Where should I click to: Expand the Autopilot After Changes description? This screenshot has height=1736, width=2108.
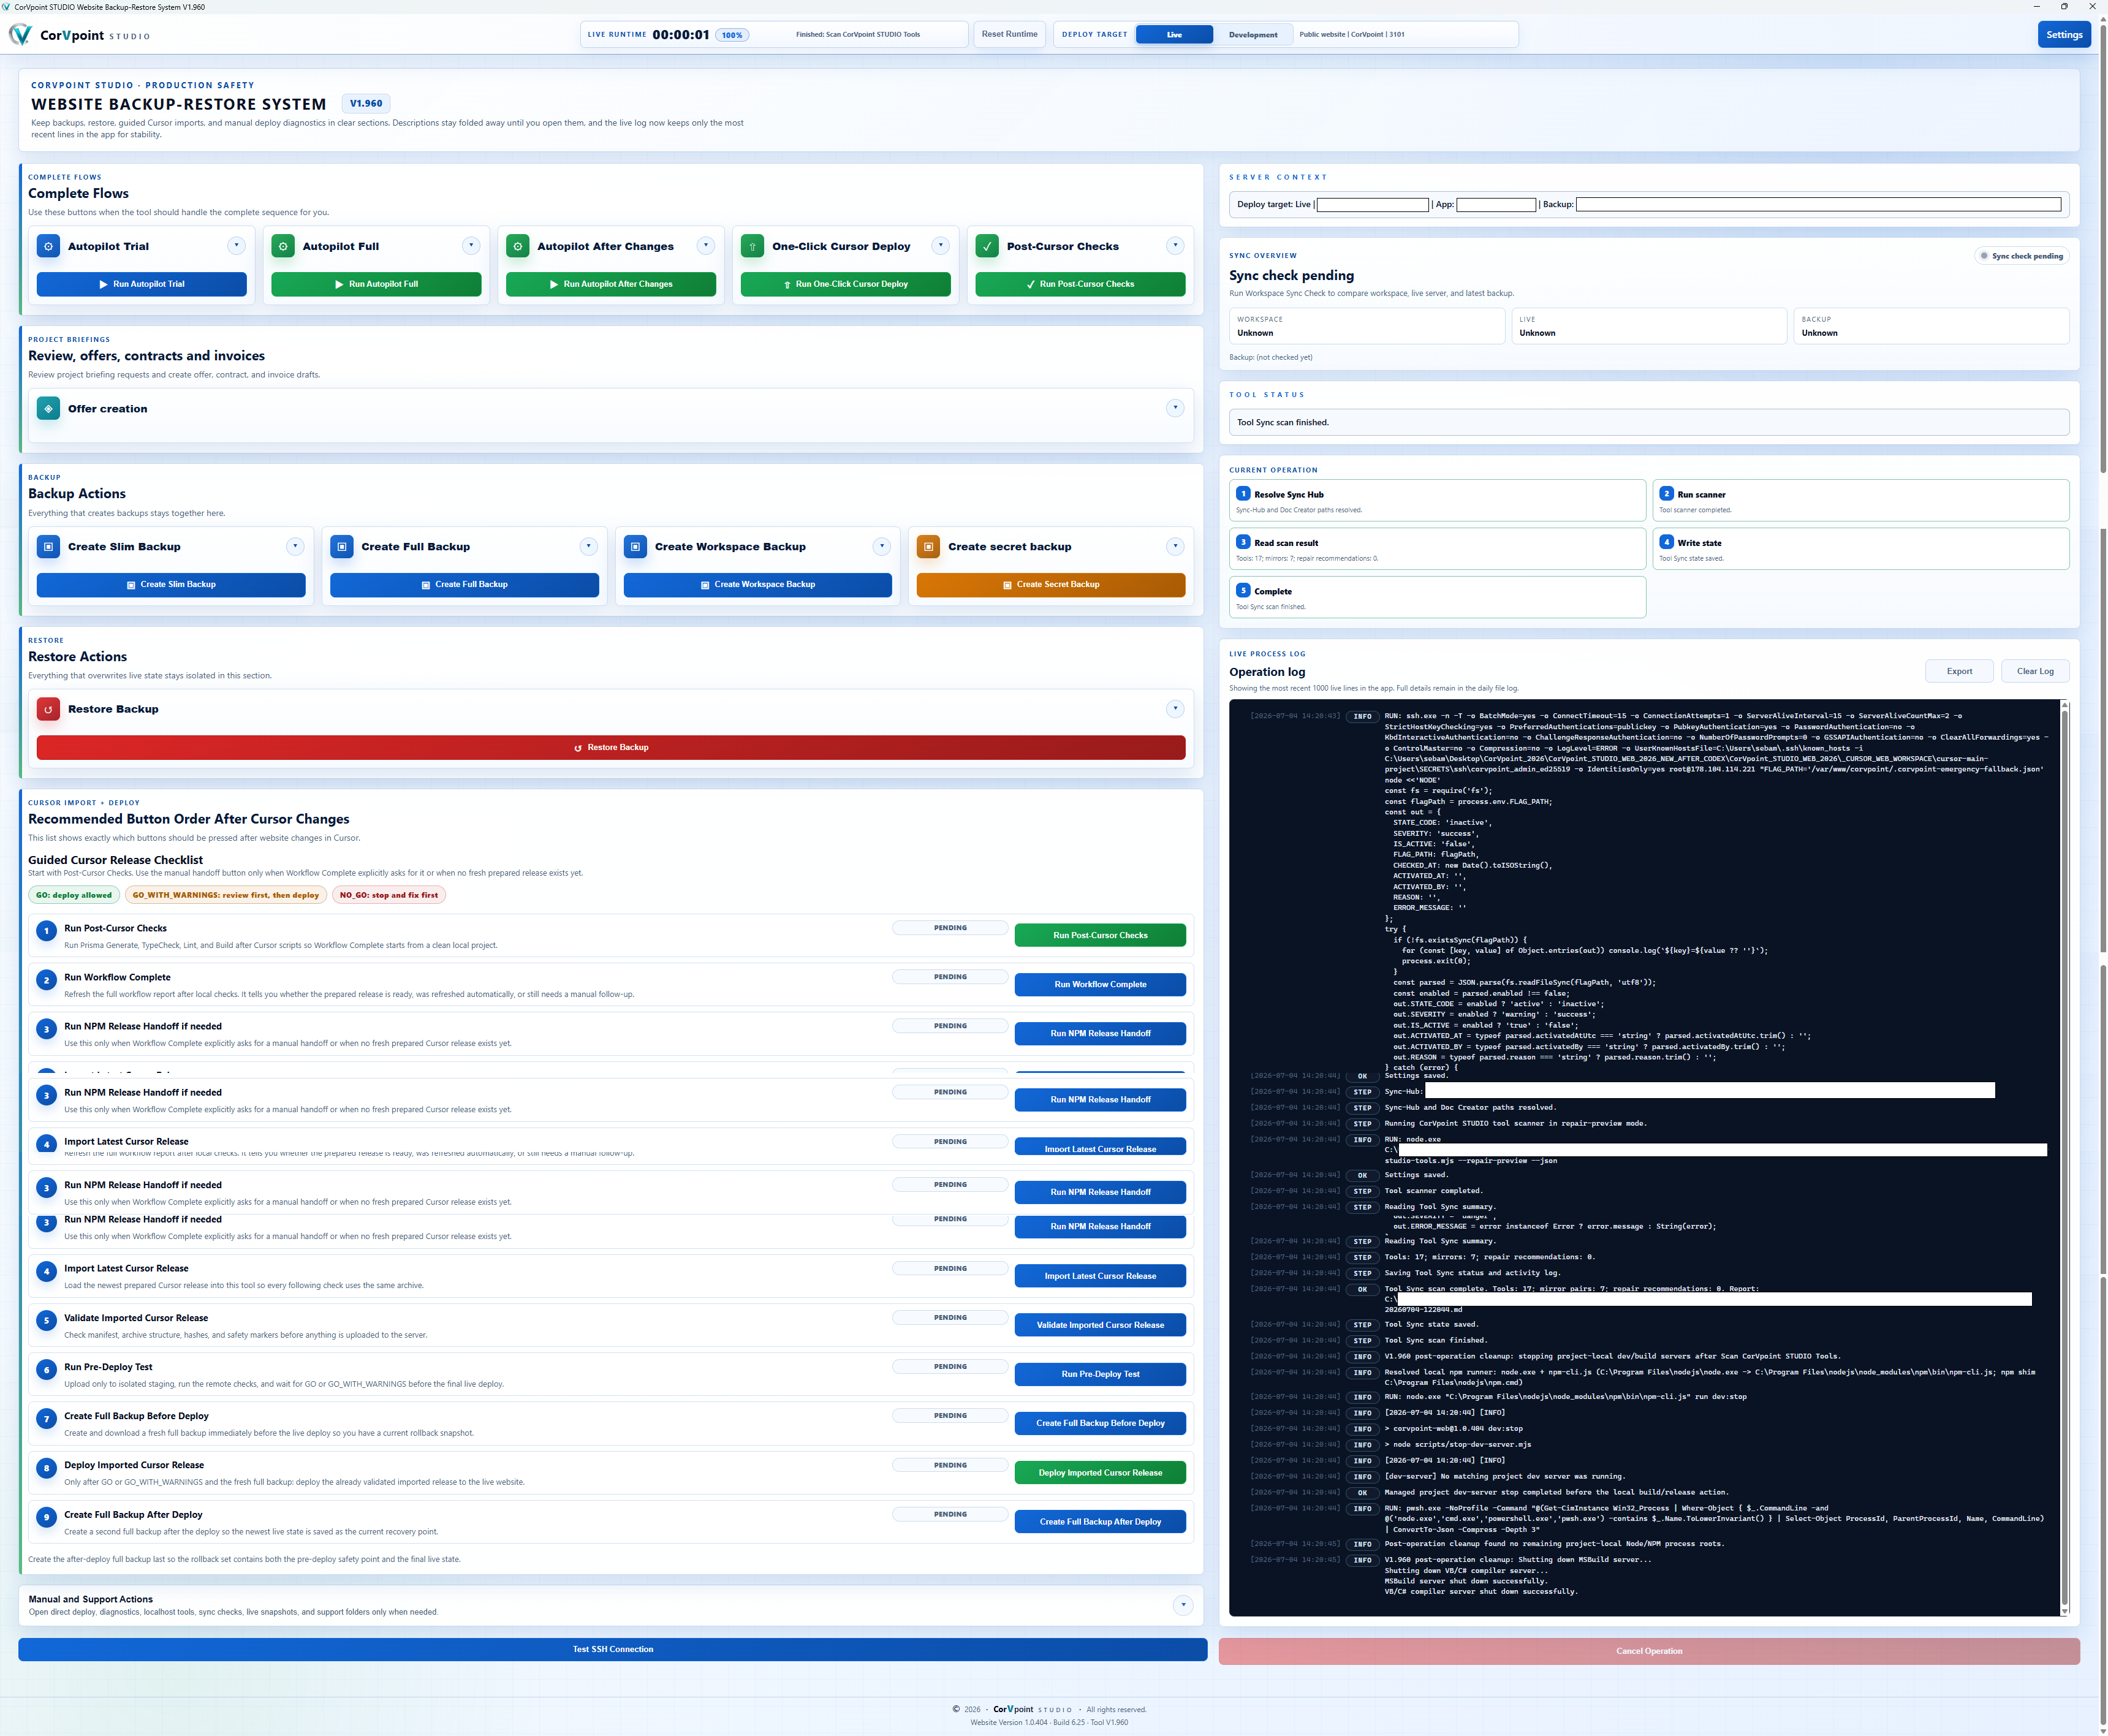706,245
